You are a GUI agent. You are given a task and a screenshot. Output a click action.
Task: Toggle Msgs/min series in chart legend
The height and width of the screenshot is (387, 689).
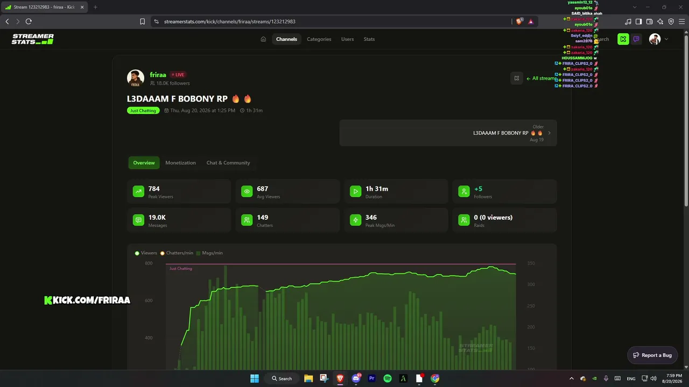click(209, 253)
